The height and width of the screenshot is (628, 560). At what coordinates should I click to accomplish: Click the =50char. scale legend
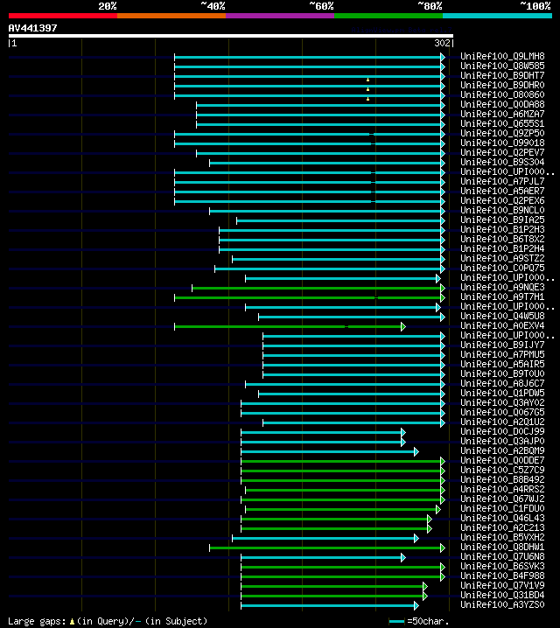tap(419, 622)
